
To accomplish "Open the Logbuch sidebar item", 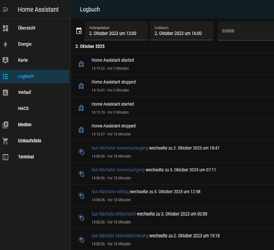I will click(x=26, y=76).
